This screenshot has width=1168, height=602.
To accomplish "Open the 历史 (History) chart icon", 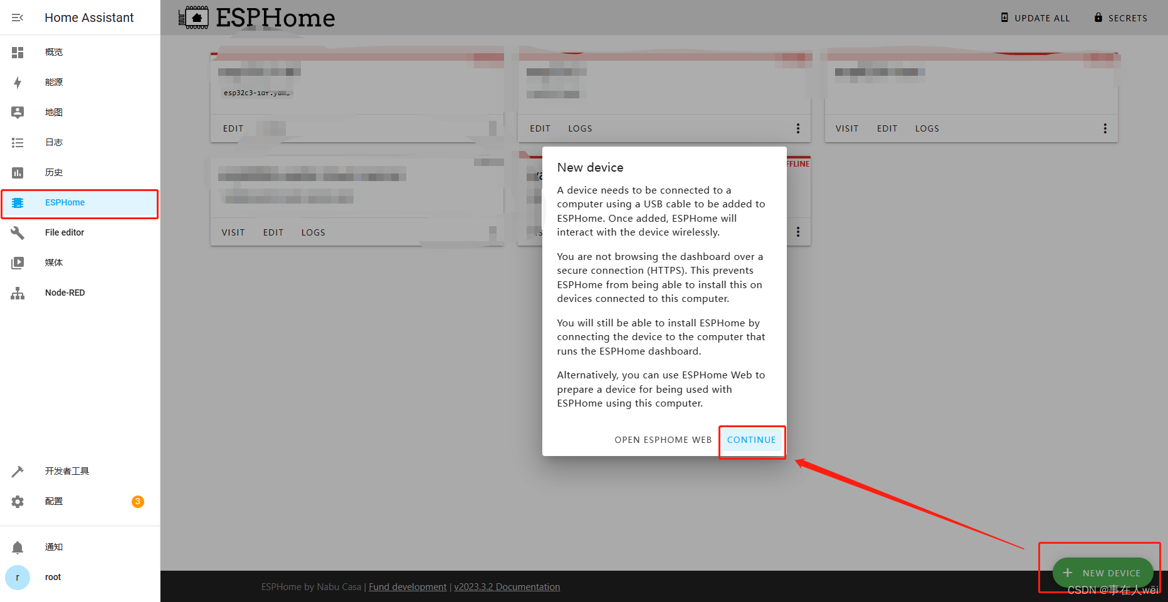I will tap(18, 172).
